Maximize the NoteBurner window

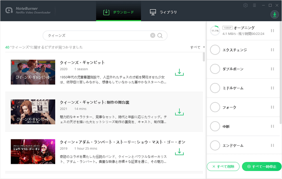click(x=270, y=5)
